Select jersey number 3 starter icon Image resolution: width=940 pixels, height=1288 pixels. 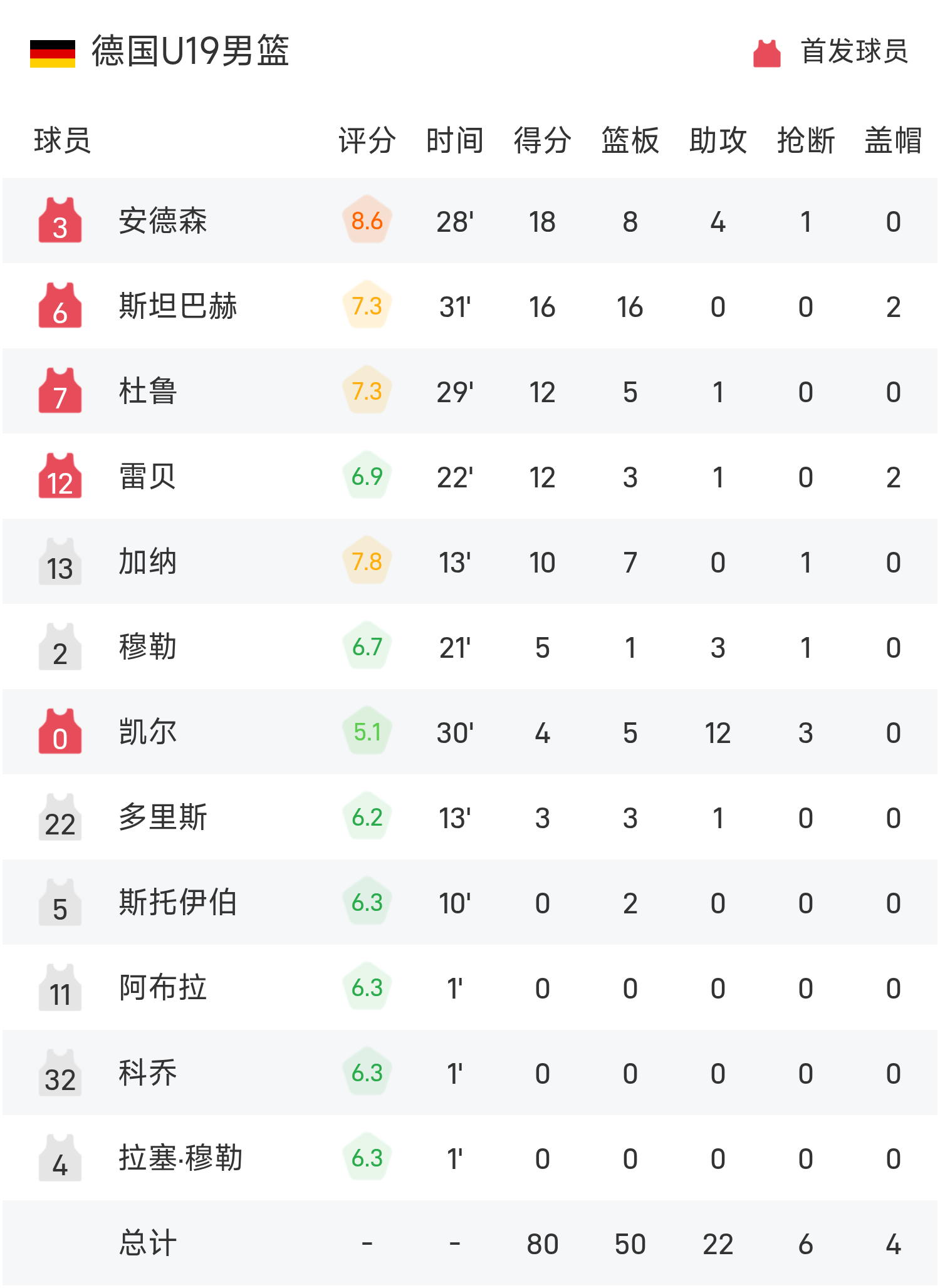(60, 221)
